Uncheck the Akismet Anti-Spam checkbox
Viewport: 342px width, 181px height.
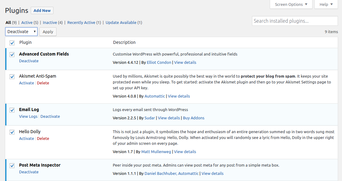(12, 77)
